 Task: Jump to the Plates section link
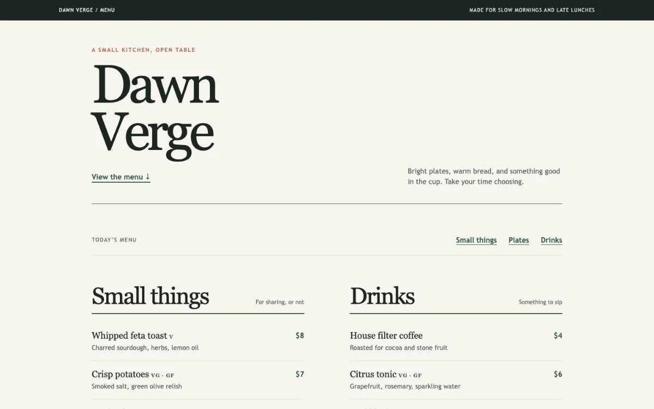tap(519, 240)
